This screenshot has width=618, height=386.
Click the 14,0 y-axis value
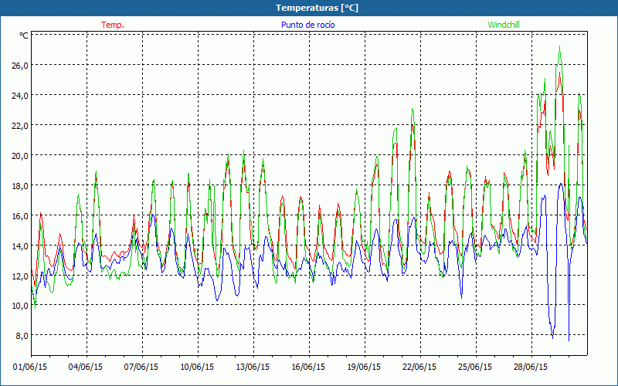coord(20,245)
